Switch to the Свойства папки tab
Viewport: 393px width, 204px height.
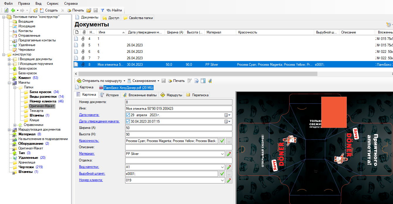138,18
